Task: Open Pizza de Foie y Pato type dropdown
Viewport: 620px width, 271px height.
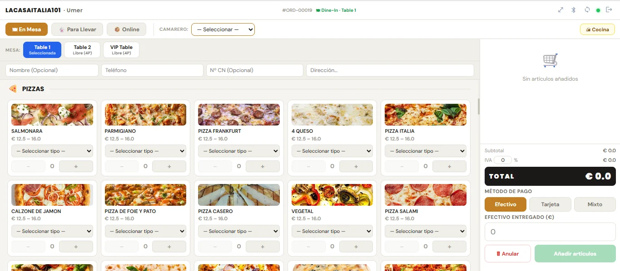Action: tap(145, 231)
